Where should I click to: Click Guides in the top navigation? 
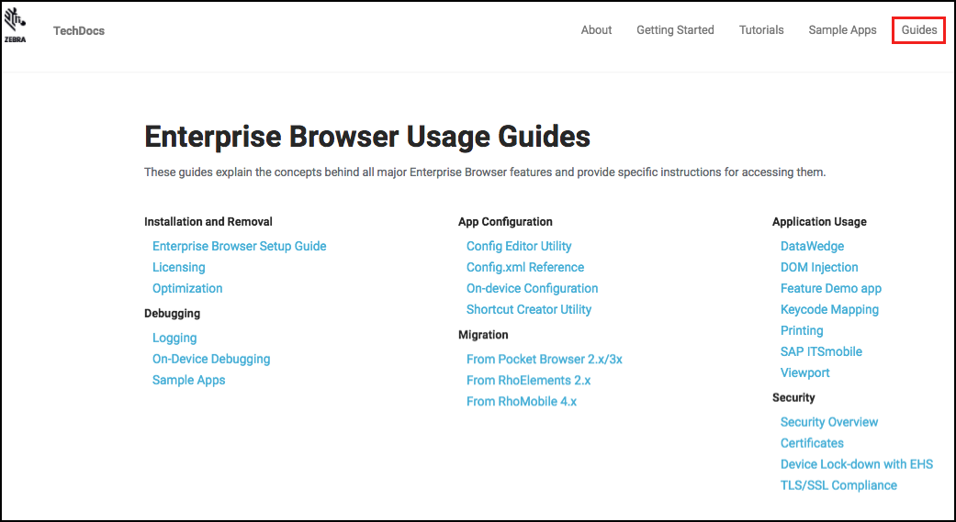pos(919,30)
